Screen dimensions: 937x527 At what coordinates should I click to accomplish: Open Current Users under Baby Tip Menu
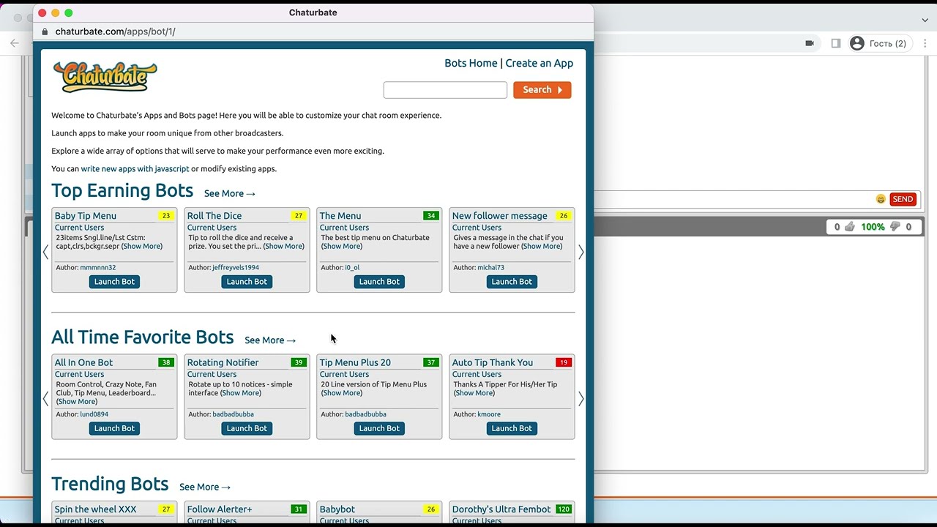(x=80, y=228)
